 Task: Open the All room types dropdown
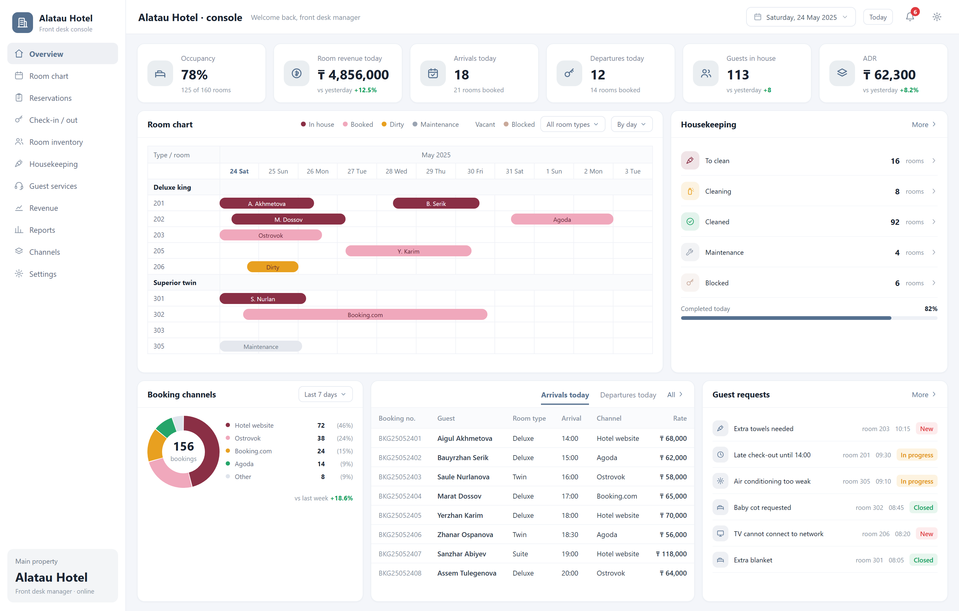point(572,125)
